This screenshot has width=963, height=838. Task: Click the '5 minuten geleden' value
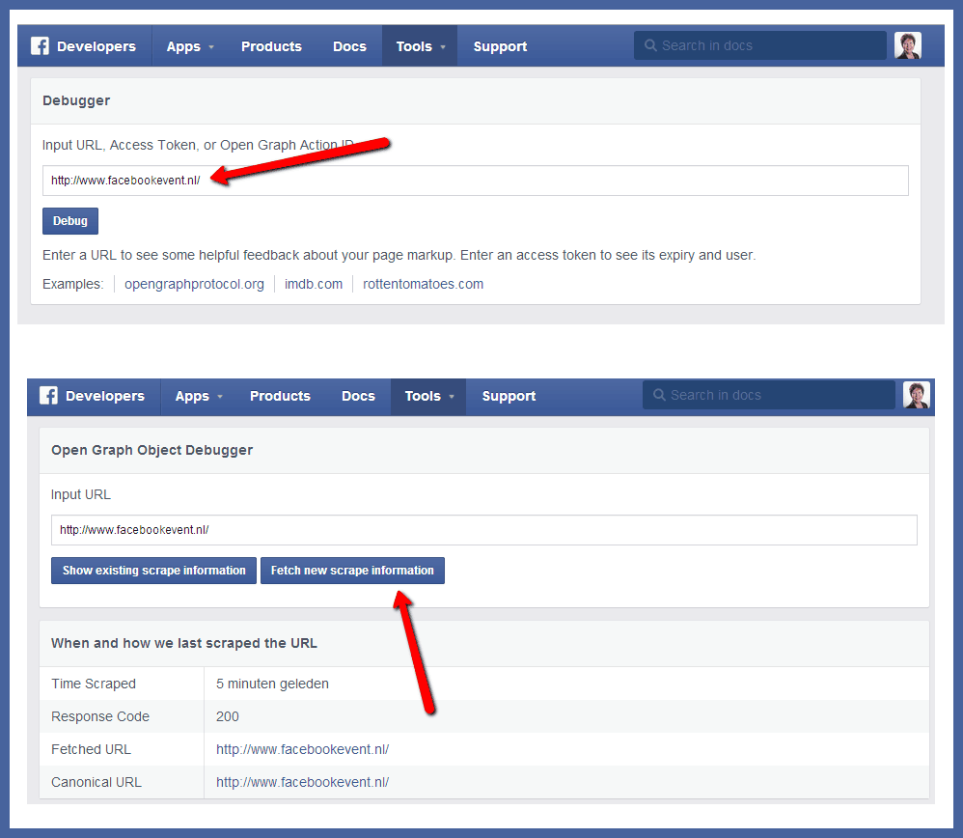(x=272, y=684)
